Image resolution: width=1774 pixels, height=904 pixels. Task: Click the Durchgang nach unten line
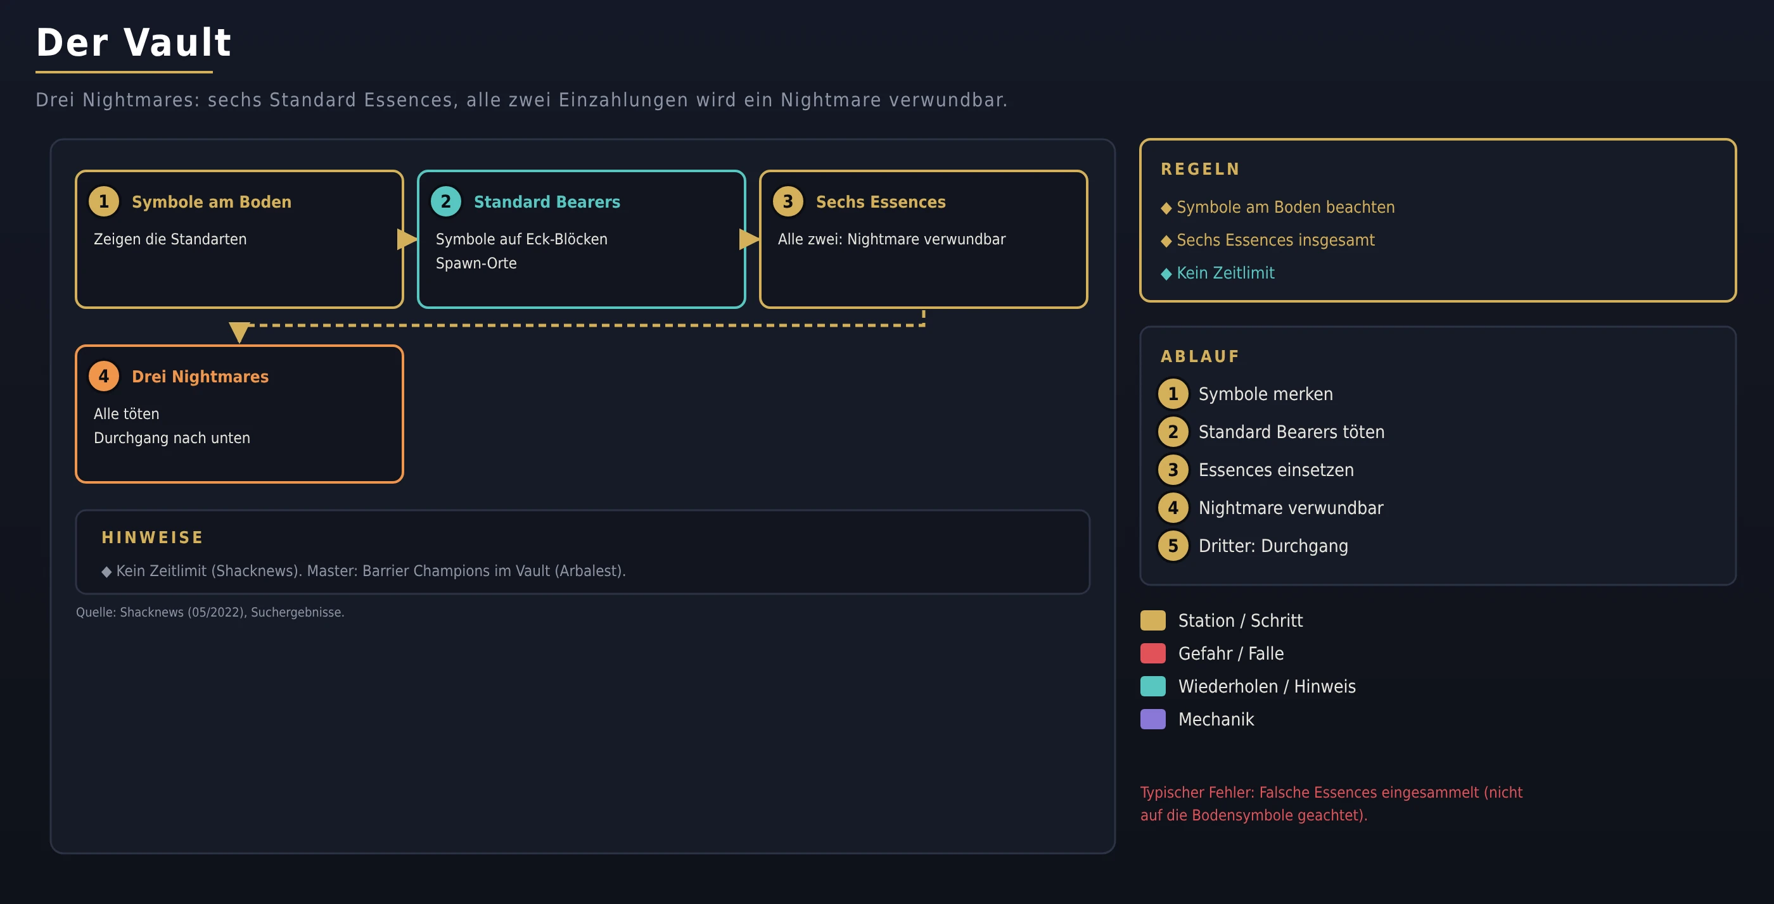pos(172,437)
